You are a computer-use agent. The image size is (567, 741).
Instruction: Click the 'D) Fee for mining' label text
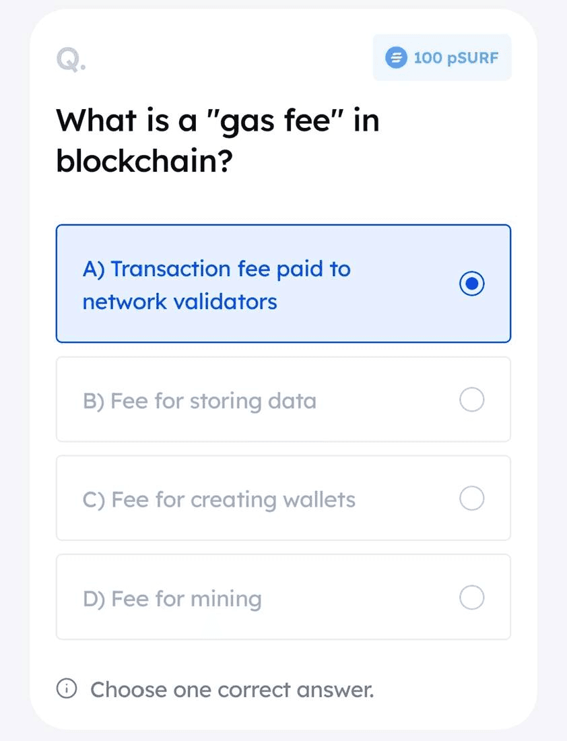pyautogui.click(x=172, y=600)
